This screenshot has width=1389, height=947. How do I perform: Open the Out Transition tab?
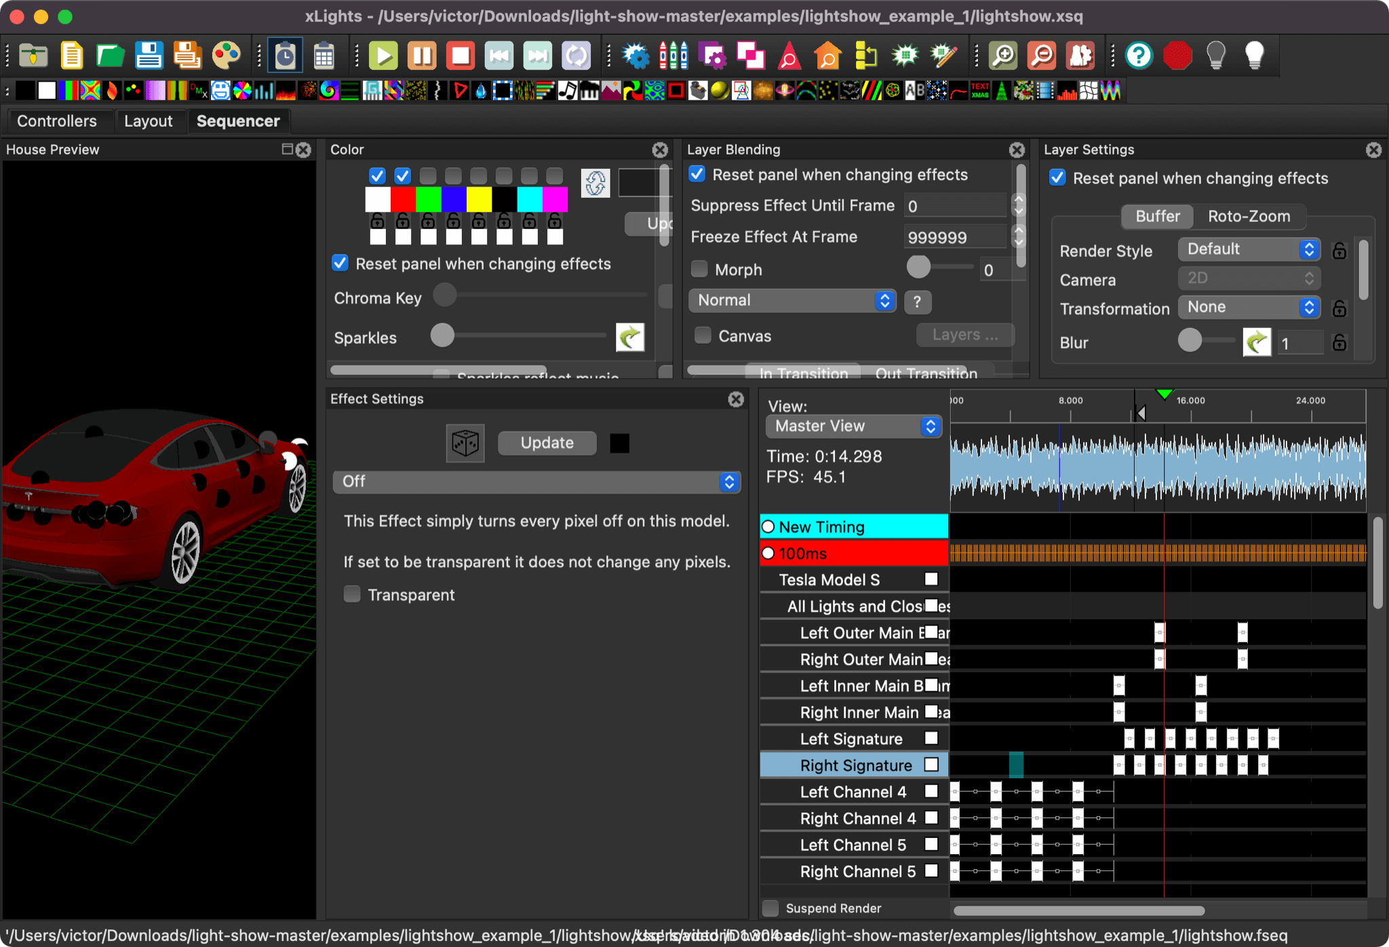[x=926, y=372]
